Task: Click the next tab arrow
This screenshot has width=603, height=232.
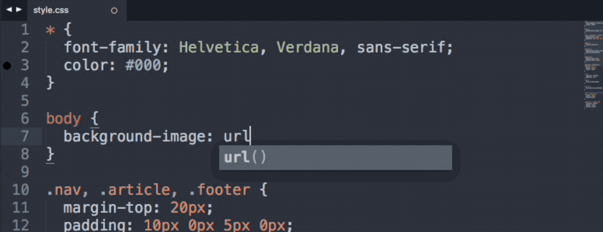Action: (19, 9)
